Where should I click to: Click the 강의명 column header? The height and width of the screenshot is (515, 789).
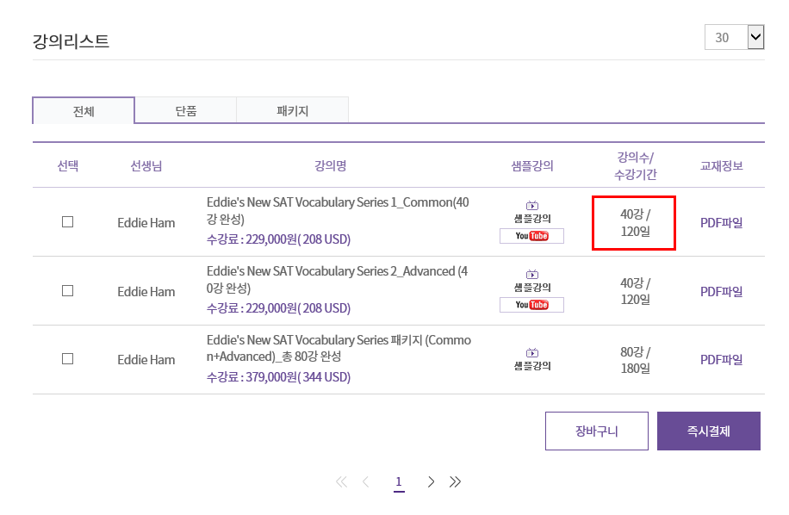330,165
